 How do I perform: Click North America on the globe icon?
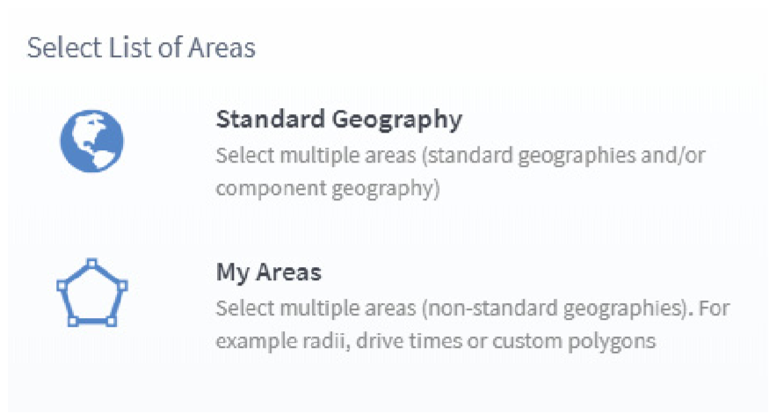click(x=83, y=134)
